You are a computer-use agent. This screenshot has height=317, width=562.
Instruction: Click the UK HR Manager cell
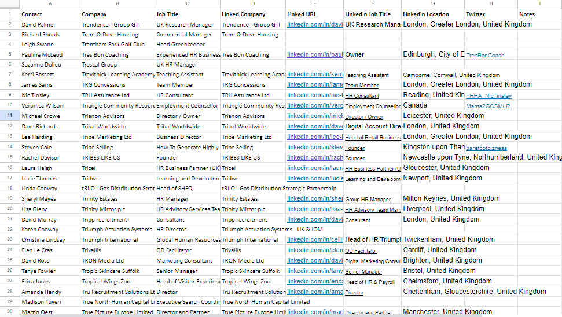click(x=188, y=64)
